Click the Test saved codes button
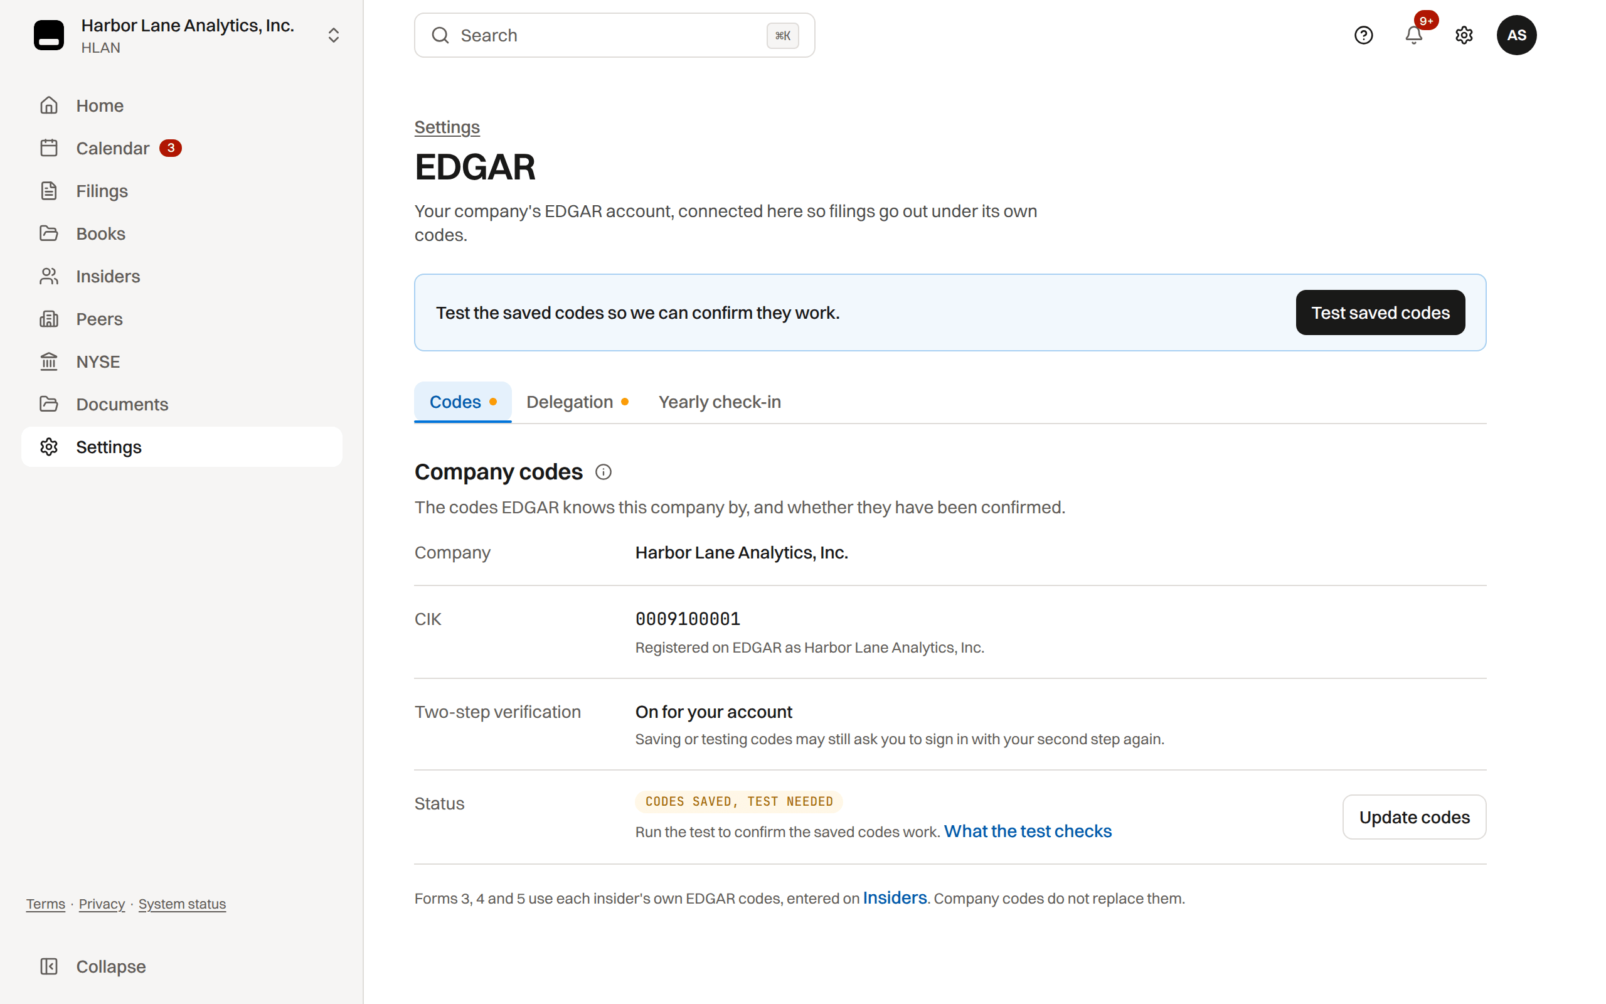The height and width of the screenshot is (1004, 1606). pos(1380,312)
